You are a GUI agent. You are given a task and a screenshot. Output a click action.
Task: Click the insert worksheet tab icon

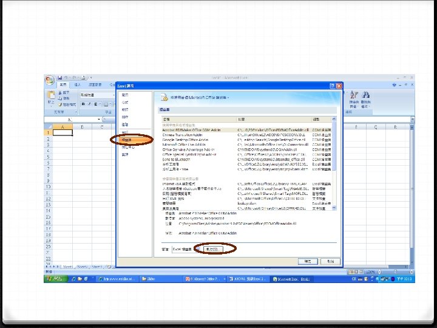tap(109, 267)
